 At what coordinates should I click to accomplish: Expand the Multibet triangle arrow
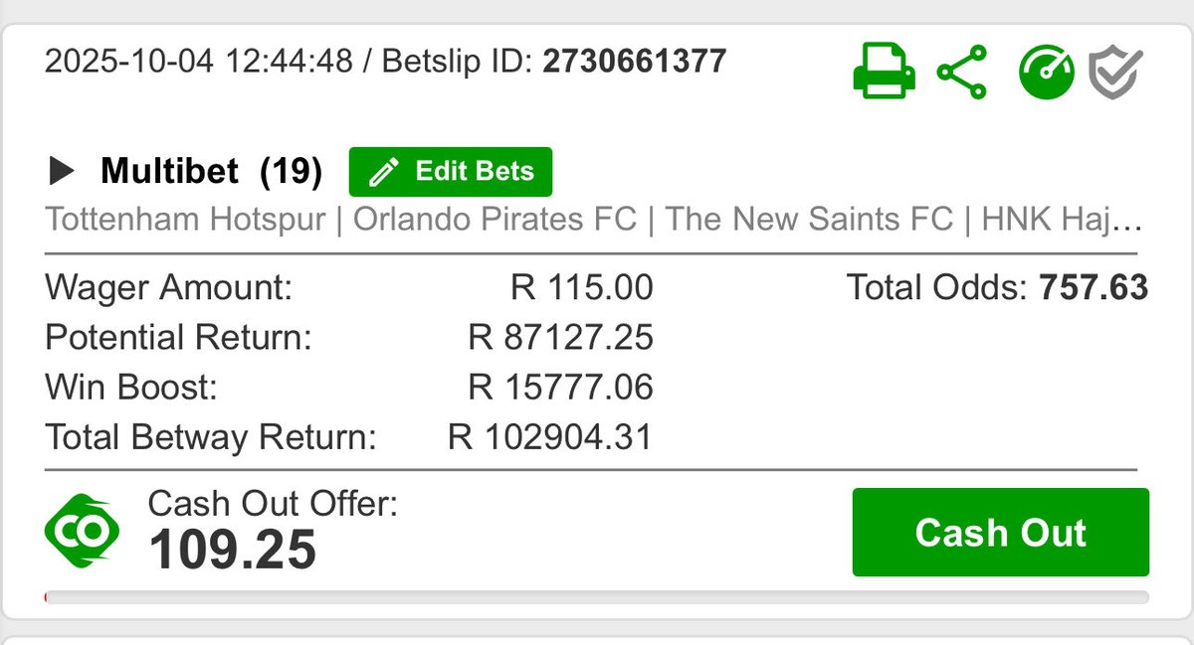pyautogui.click(x=62, y=172)
